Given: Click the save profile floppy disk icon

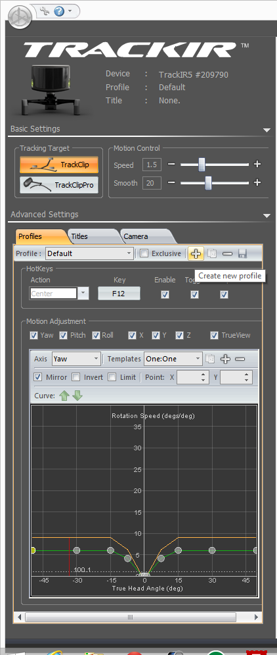Looking at the screenshot, I should pos(242,253).
